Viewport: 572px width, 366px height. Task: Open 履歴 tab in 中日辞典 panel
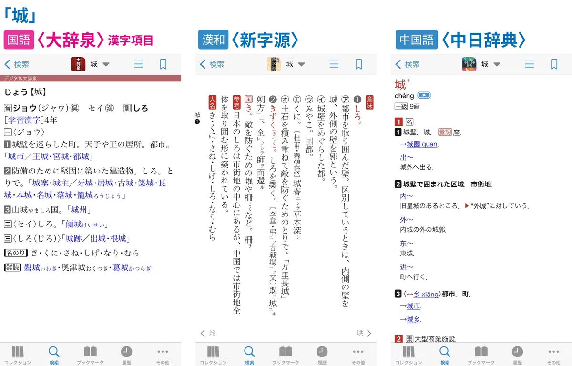(x=517, y=355)
